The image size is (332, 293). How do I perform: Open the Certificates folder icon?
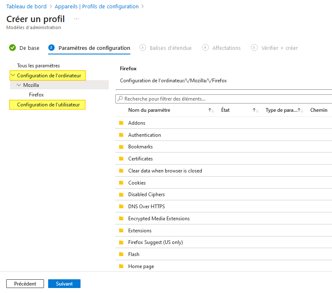121,158
